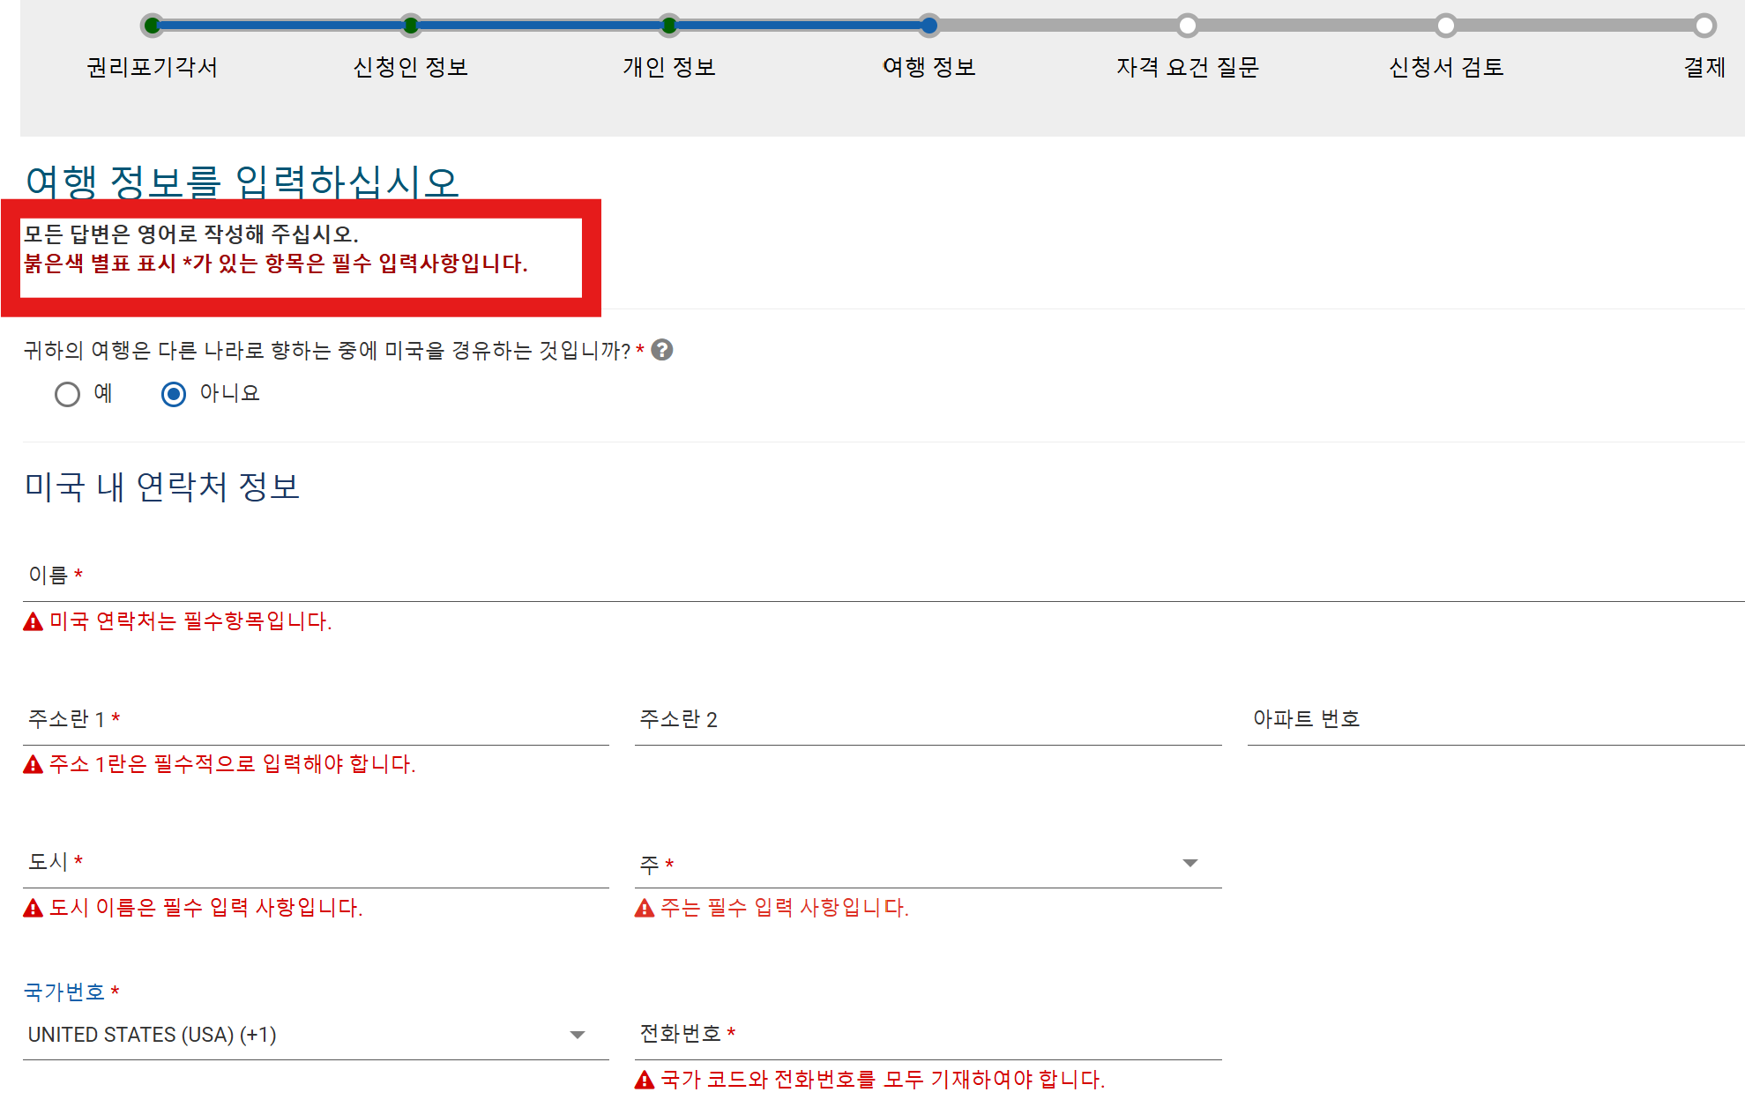Viewport: 1745px width, 1107px height.
Task: Select the 아니요 radio button
Action: click(x=174, y=394)
